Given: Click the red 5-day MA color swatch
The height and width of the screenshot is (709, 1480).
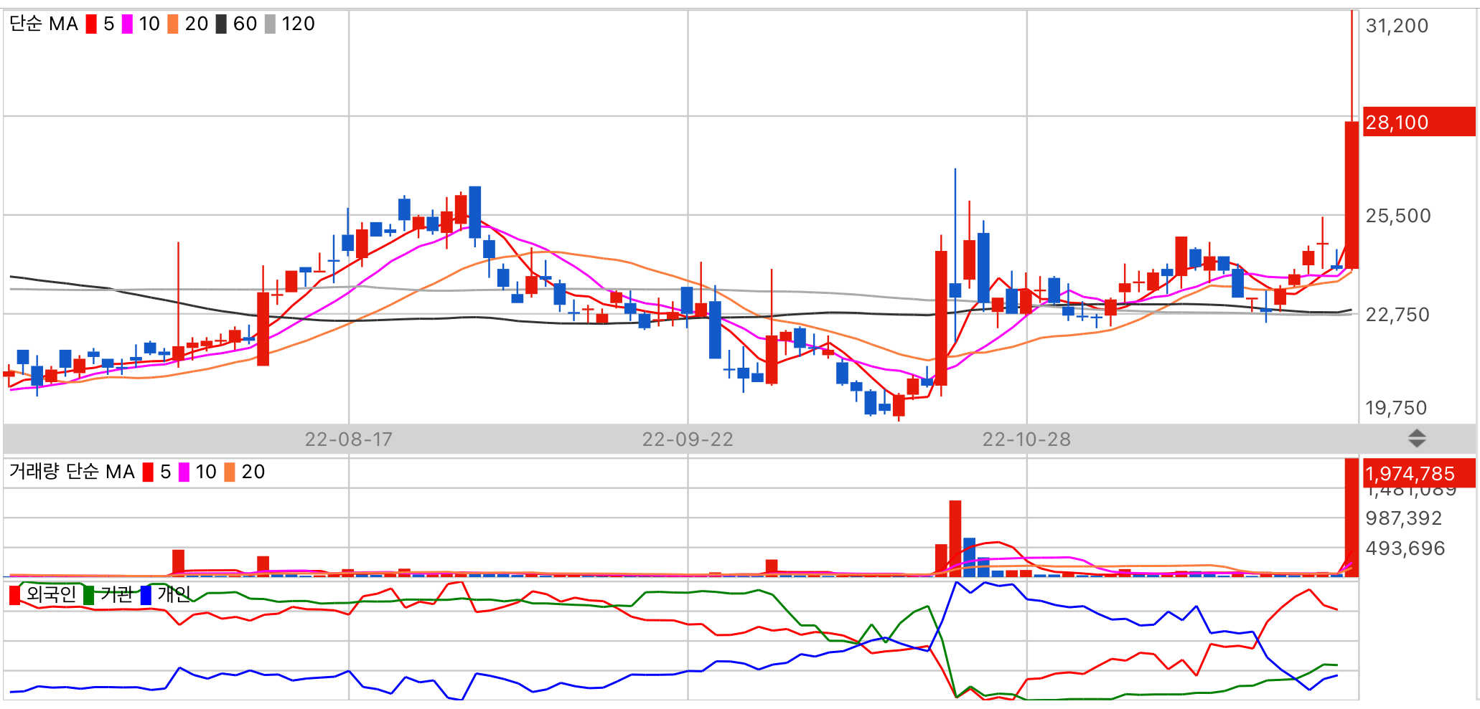Looking at the screenshot, I should 91,24.
